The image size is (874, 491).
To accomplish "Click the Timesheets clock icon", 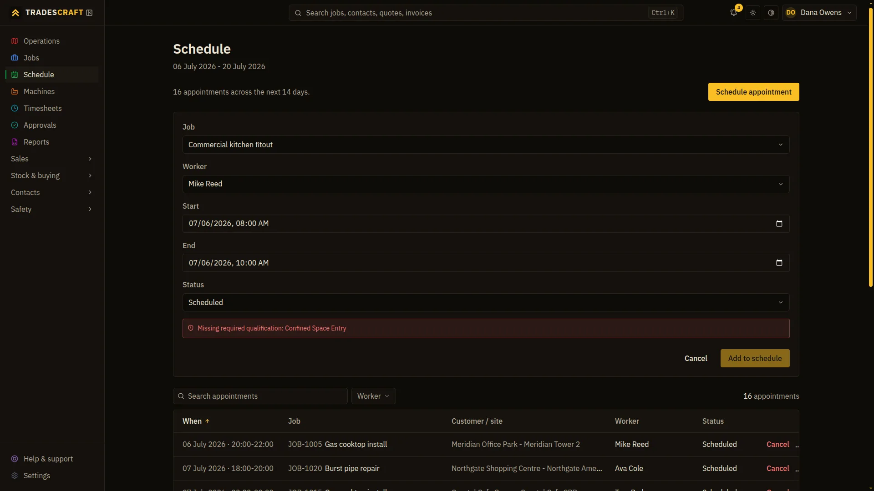I will click(15, 108).
